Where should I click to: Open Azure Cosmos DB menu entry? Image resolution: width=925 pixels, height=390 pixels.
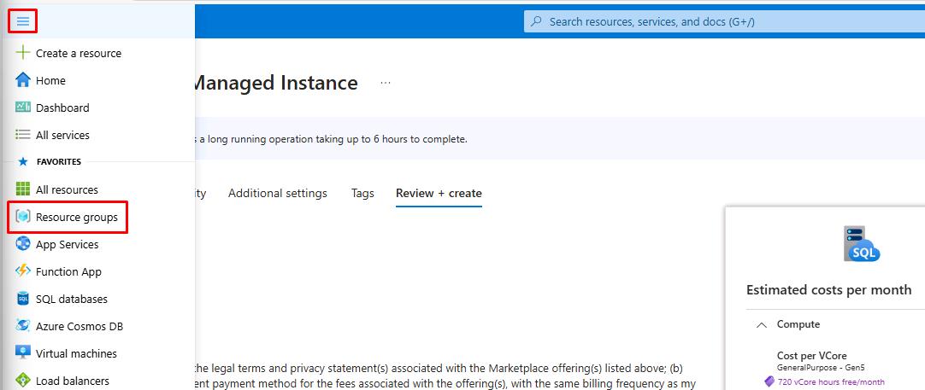pyautogui.click(x=79, y=326)
